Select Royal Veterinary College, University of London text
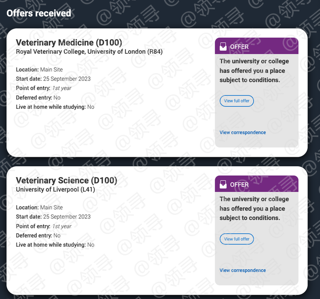Image resolution: width=320 pixels, height=299 pixels. pos(89,52)
